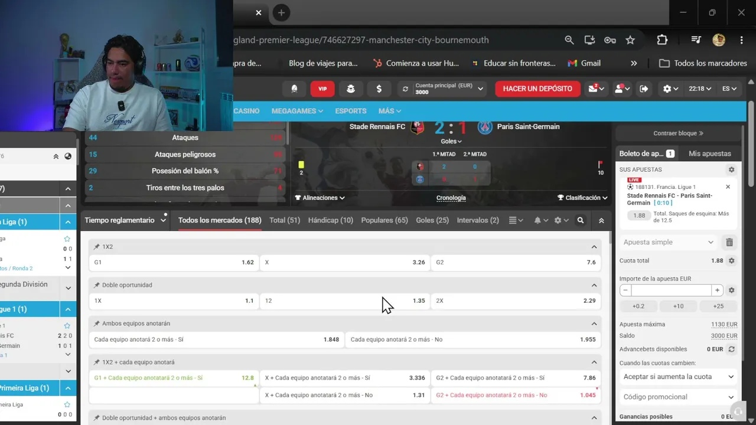Switch to the Intervalos (2) tab
The height and width of the screenshot is (425, 756).
click(478, 220)
